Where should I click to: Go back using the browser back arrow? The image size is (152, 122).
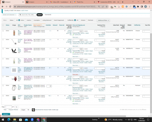click(3, 7)
